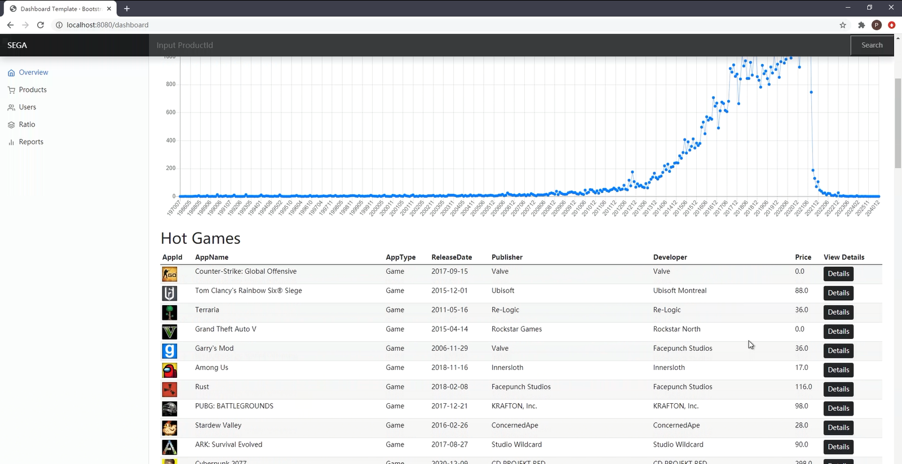This screenshot has width=902, height=464.
Task: View Details for ARK: Survival Evolved
Action: point(838,447)
